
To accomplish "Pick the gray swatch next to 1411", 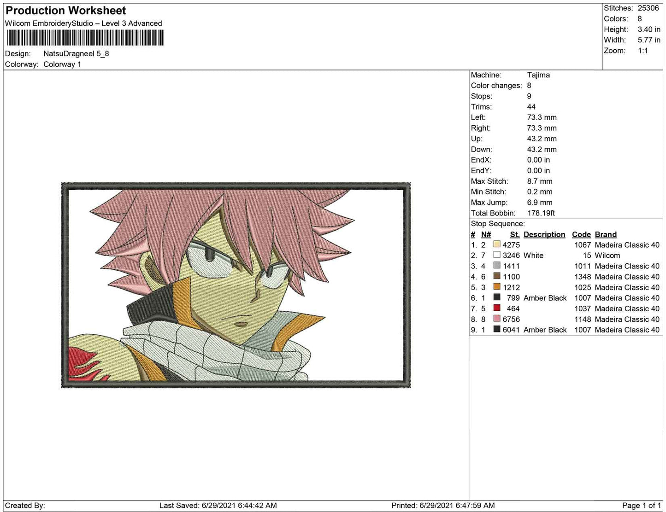I will pyautogui.click(x=497, y=266).
